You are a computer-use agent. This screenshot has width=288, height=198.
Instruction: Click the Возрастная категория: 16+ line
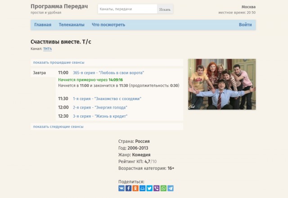click(146, 168)
